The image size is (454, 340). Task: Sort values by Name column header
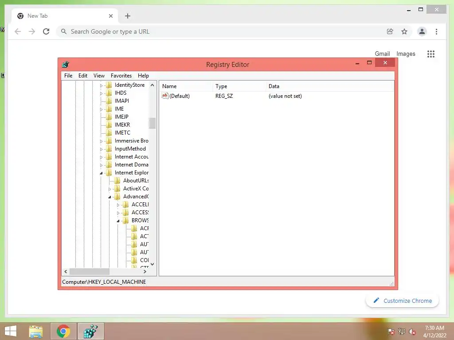pyautogui.click(x=186, y=86)
